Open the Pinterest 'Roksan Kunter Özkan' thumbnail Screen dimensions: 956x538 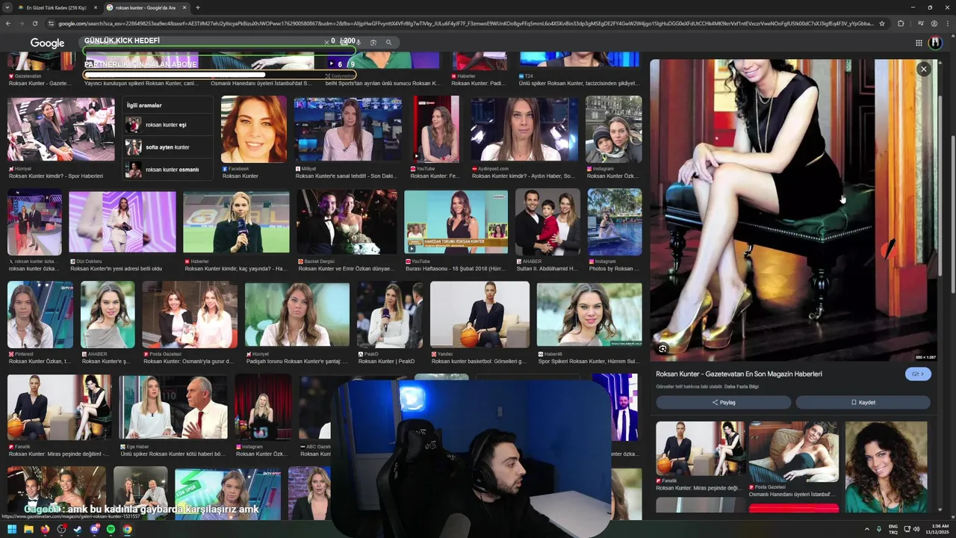pyautogui.click(x=40, y=314)
